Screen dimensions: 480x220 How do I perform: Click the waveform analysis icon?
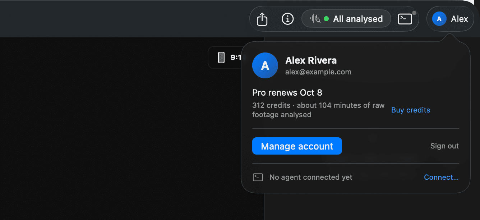point(315,19)
